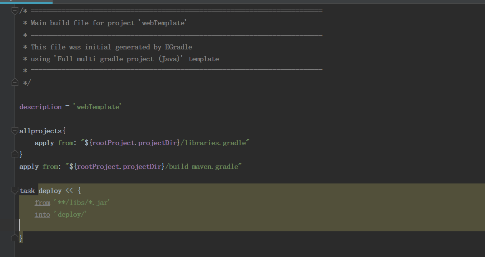Click the underlined 'from' in deploy task

tap(43, 203)
